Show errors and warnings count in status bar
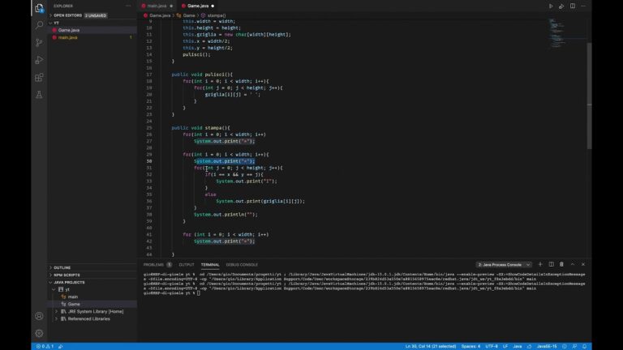Screen dimensions: 623x350 pos(45,347)
